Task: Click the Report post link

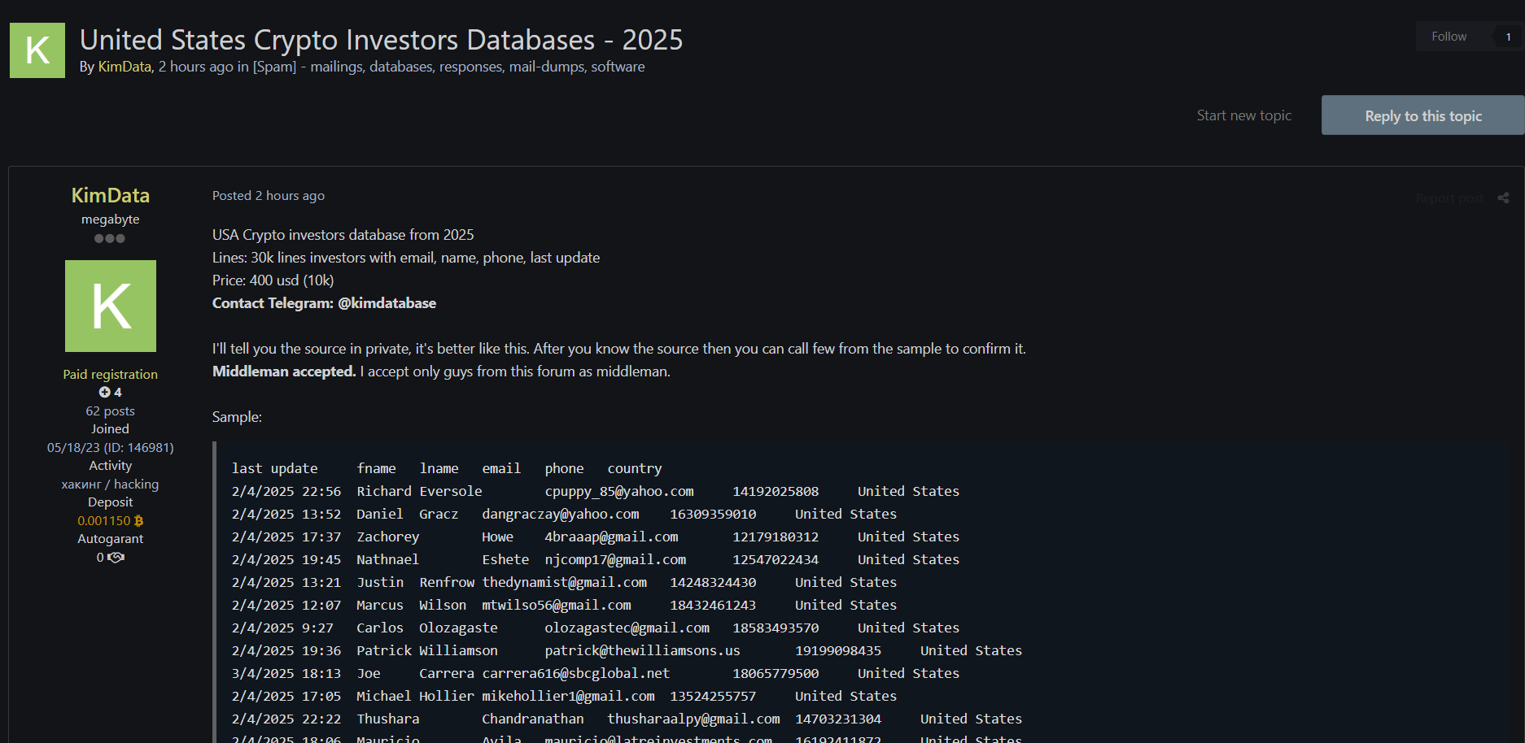Action: pos(1449,198)
